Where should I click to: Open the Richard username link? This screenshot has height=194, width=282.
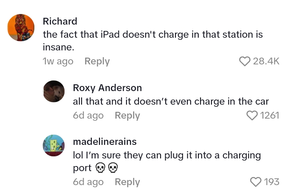point(60,21)
